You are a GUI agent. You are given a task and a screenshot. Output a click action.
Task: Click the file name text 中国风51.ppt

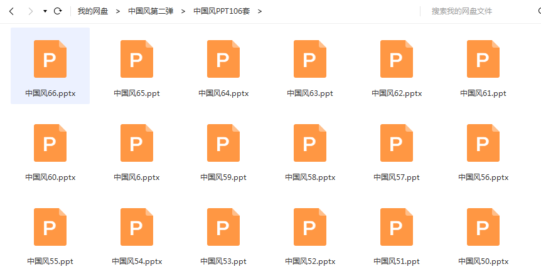click(397, 261)
